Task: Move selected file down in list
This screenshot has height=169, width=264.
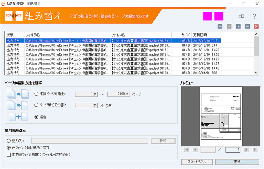Action: click(238, 26)
